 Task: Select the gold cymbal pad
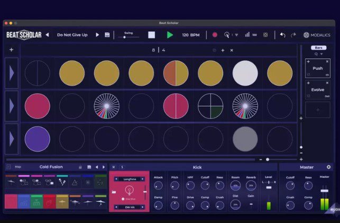point(62,202)
